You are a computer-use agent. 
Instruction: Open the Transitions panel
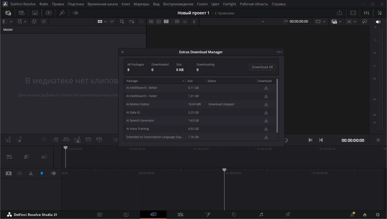(35, 13)
